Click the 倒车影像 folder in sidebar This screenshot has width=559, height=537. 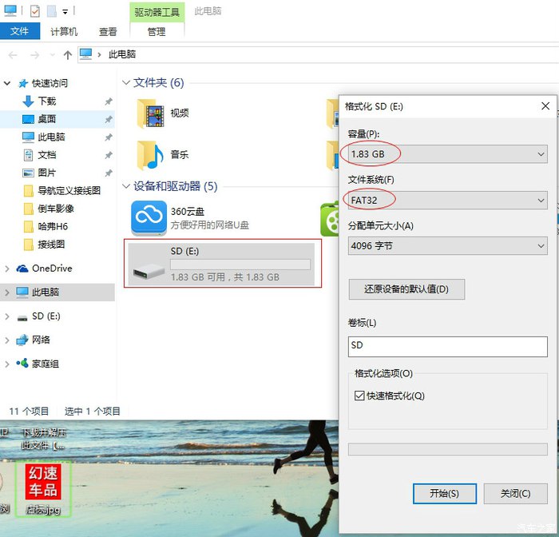[49, 209]
